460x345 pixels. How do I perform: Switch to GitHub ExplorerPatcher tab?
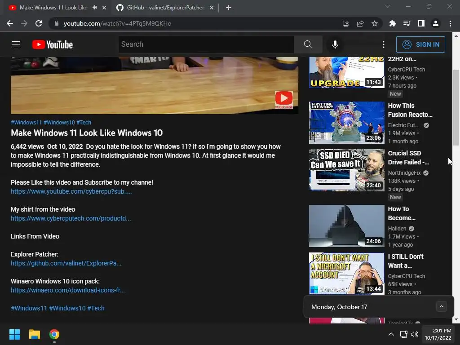click(x=165, y=8)
